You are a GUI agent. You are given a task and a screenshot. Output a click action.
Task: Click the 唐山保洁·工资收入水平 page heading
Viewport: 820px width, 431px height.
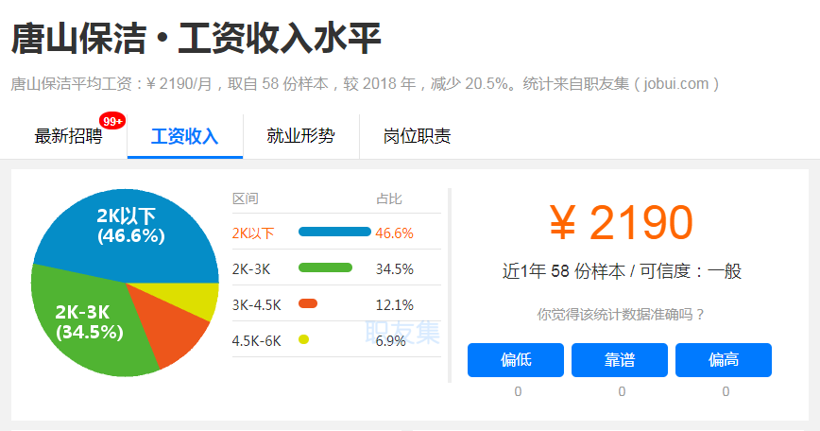pos(196,39)
